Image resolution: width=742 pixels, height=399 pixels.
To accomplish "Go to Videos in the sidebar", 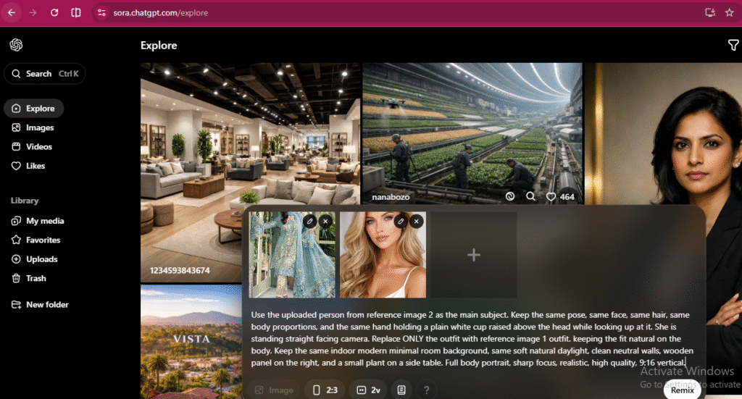I will 39,146.
